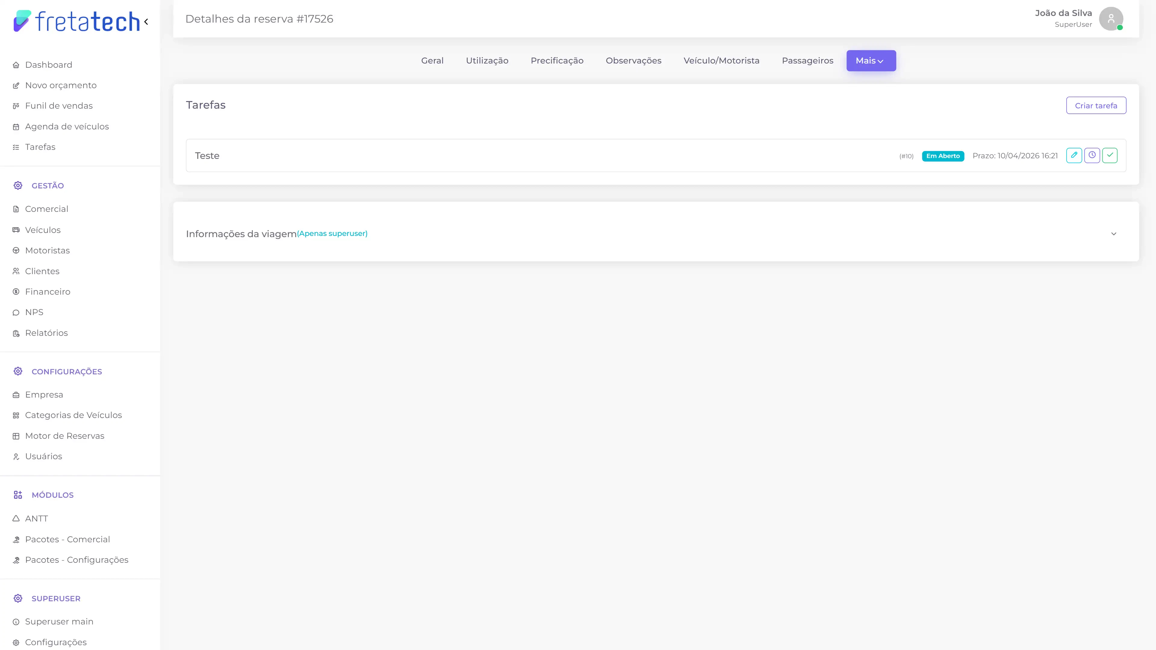Open Agenda de veículos link
The height and width of the screenshot is (650, 1156).
pos(67,127)
